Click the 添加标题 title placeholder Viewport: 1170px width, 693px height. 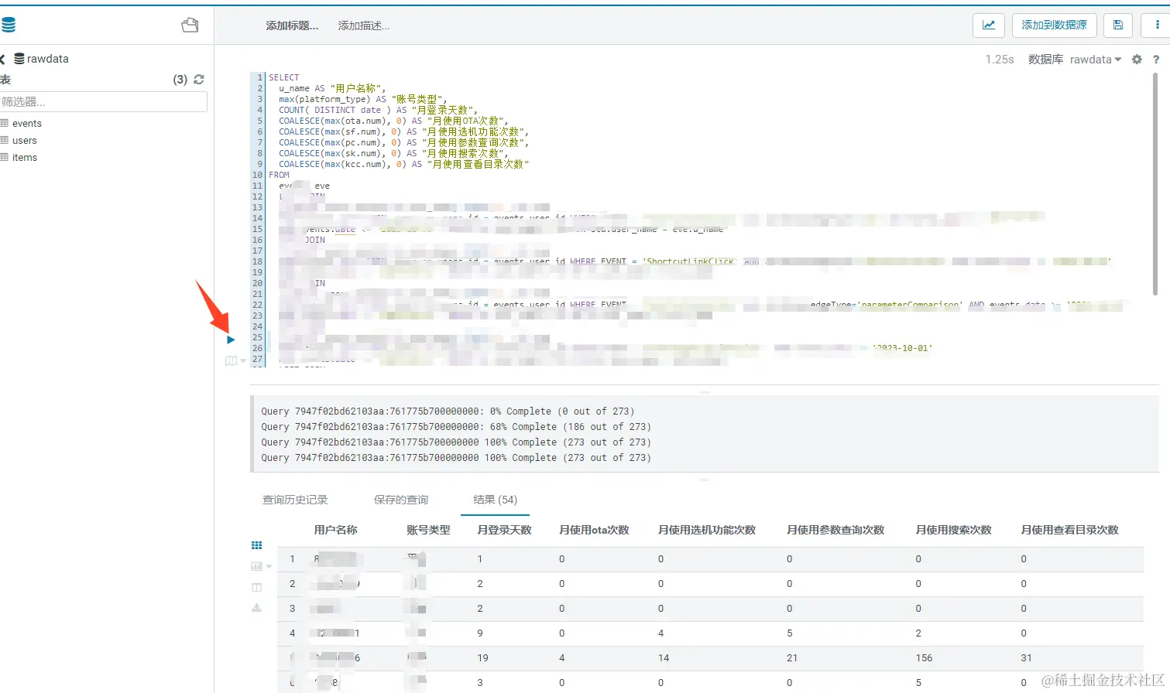pyautogui.click(x=292, y=26)
